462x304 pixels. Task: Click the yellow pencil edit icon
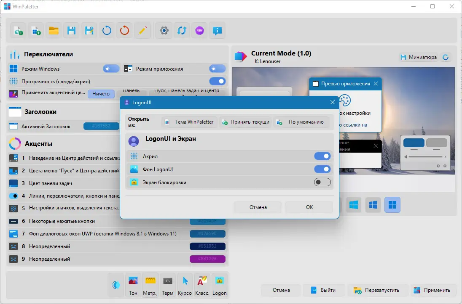(142, 31)
